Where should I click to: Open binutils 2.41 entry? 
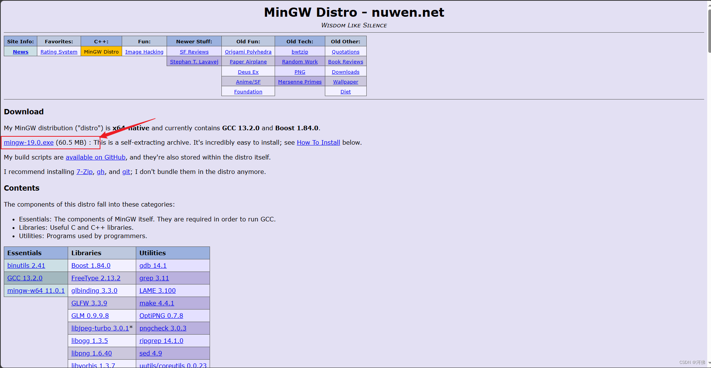(26, 265)
